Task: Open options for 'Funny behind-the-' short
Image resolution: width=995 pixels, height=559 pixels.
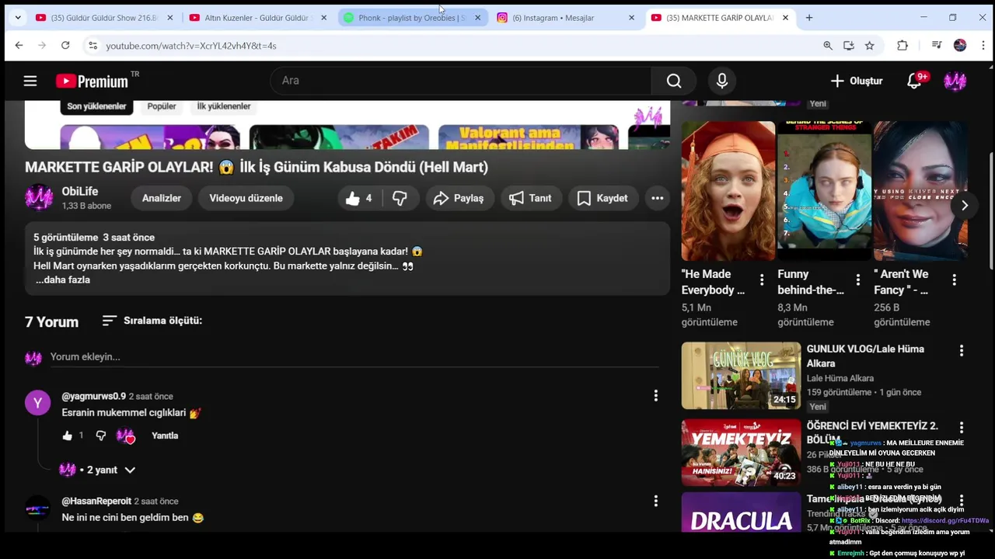Action: click(858, 279)
